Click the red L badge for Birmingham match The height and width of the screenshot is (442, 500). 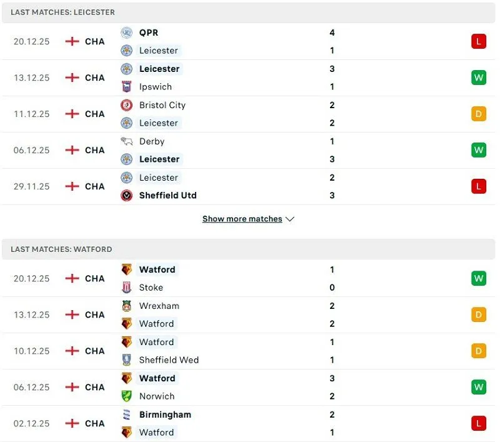coord(479,423)
